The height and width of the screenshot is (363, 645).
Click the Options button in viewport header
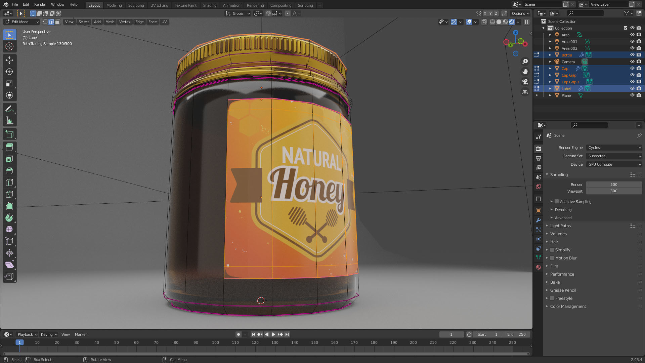pyautogui.click(x=520, y=13)
